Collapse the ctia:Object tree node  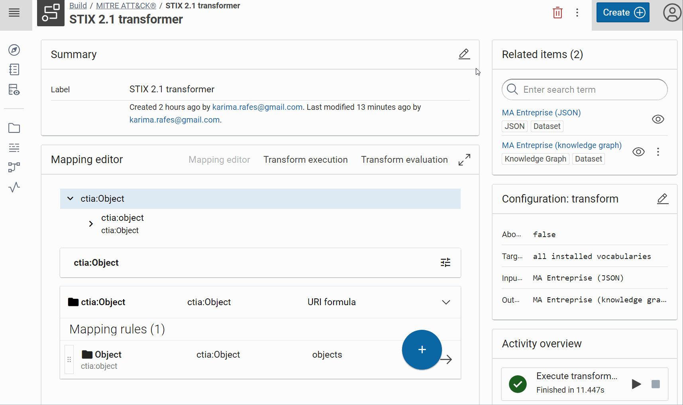click(x=71, y=199)
